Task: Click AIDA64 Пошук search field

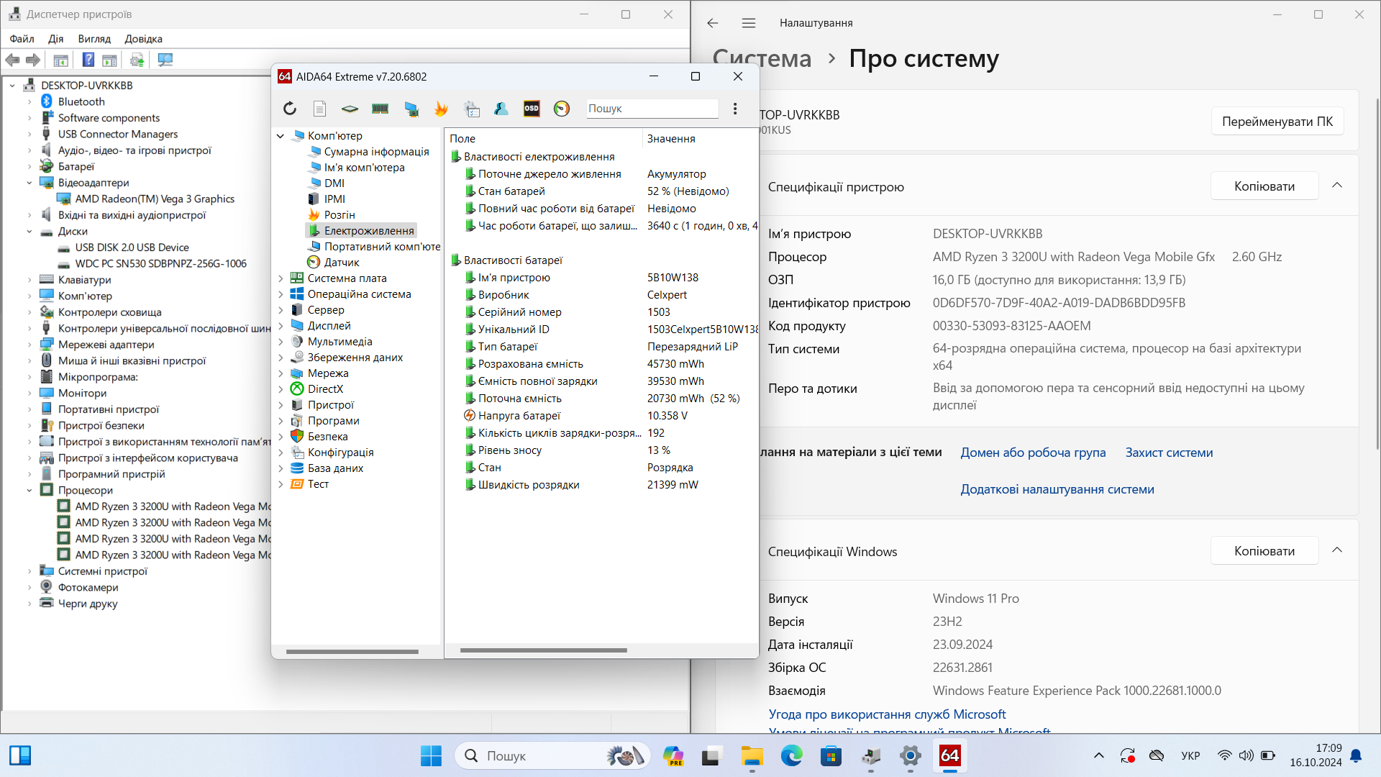Action: tap(652, 109)
